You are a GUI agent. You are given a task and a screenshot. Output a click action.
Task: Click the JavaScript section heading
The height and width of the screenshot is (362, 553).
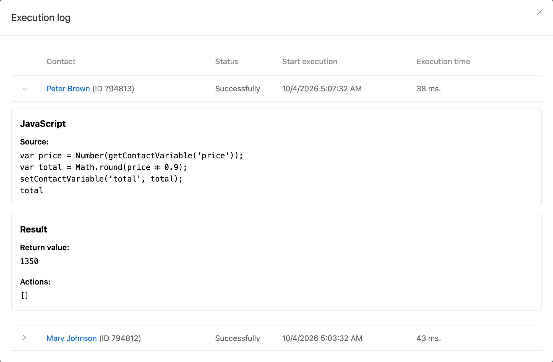(x=43, y=124)
